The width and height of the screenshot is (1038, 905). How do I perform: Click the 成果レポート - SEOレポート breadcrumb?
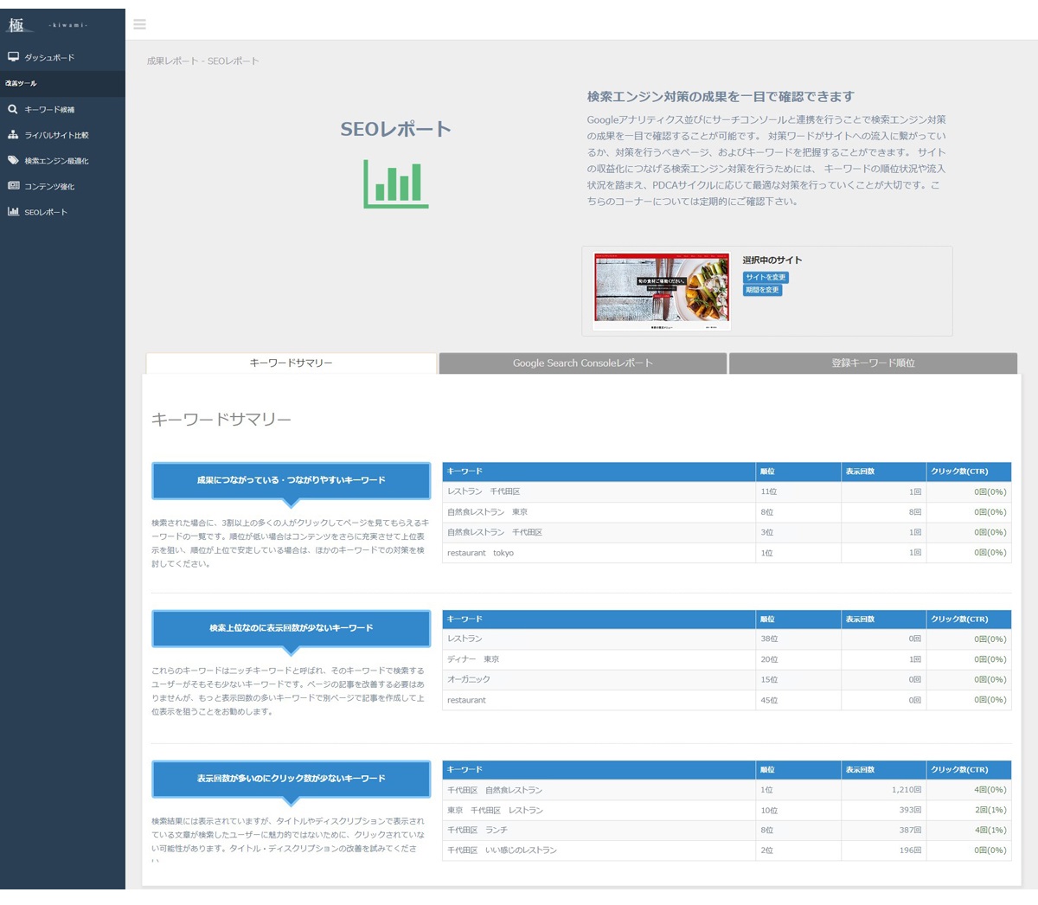[x=202, y=61]
